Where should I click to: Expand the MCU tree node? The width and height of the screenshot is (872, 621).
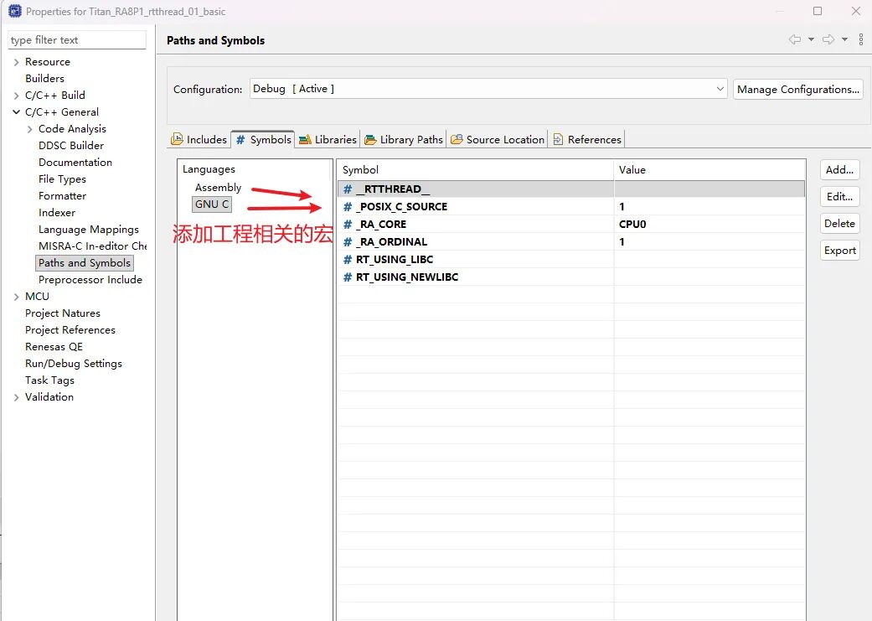pos(16,297)
